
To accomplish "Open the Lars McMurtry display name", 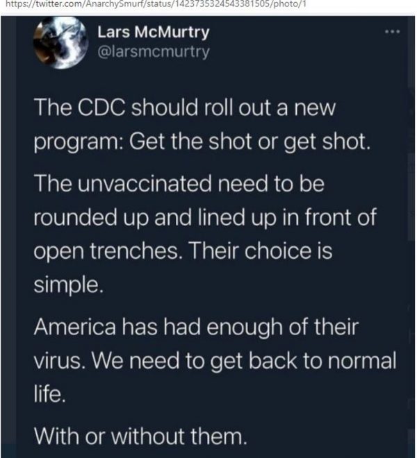I will pos(153,33).
